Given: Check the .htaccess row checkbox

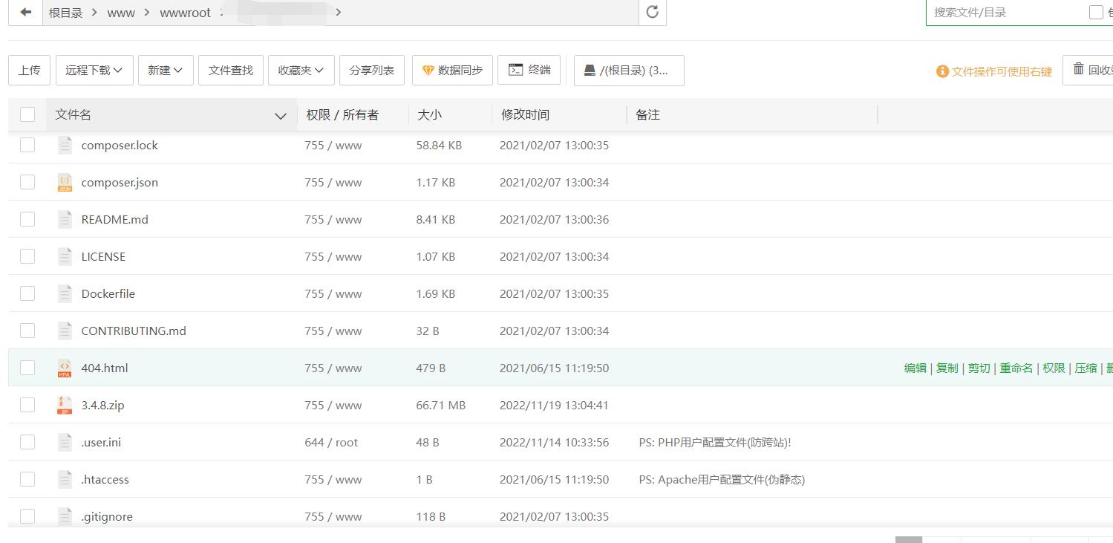Looking at the screenshot, I should (27, 479).
